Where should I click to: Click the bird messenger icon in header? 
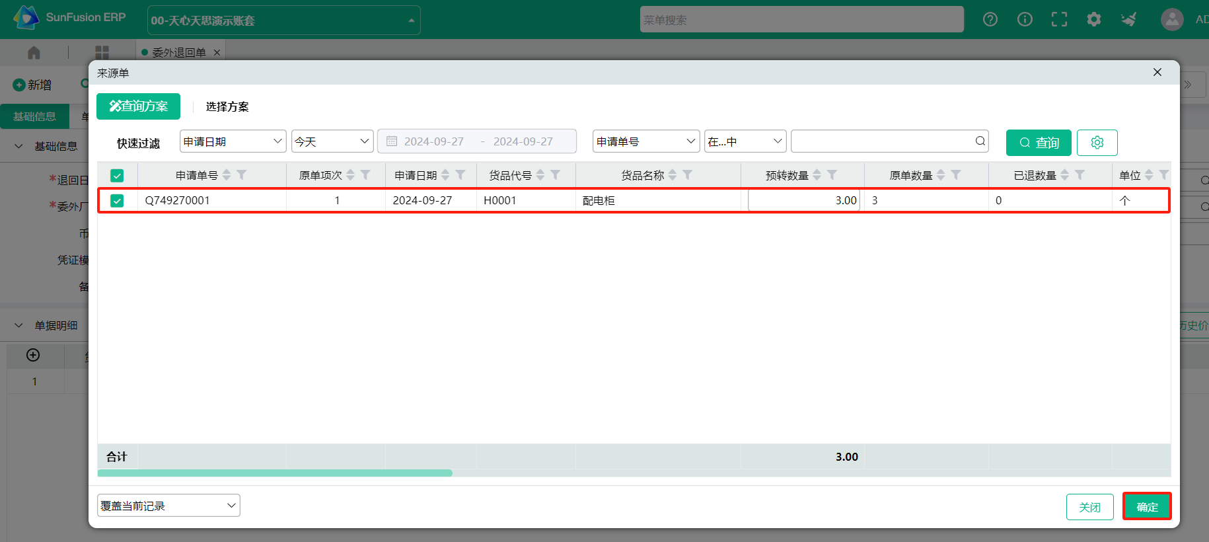click(1128, 19)
